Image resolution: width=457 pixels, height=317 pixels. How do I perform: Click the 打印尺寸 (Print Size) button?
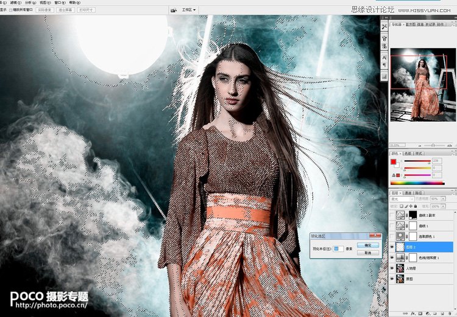[87, 10]
